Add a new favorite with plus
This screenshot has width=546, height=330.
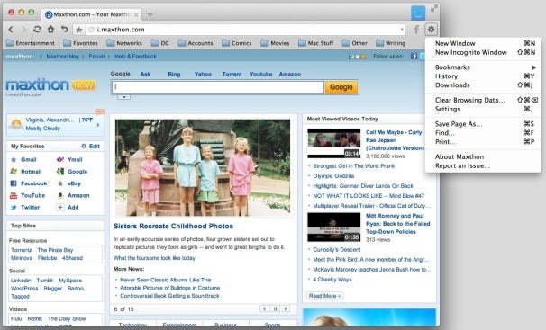click(x=68, y=208)
